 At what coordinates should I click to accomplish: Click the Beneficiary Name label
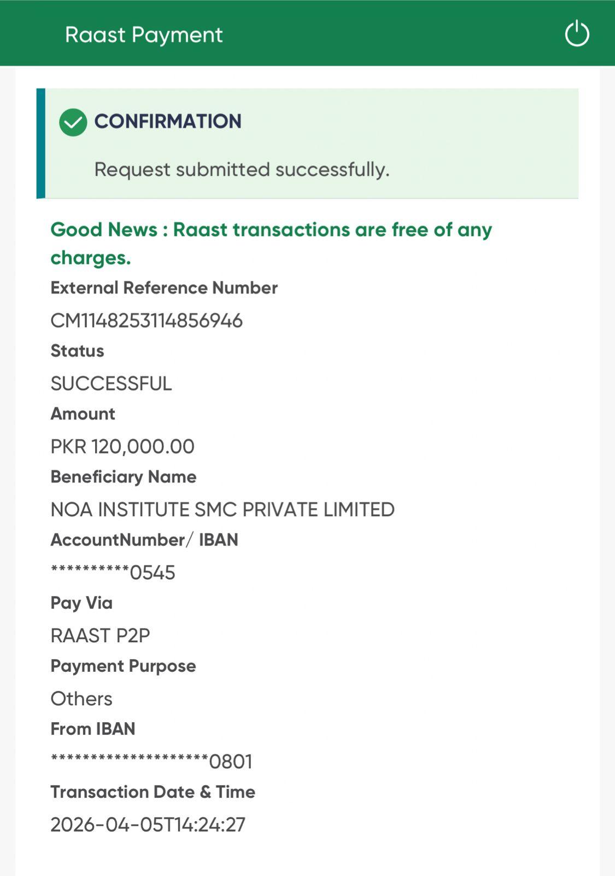tap(123, 476)
